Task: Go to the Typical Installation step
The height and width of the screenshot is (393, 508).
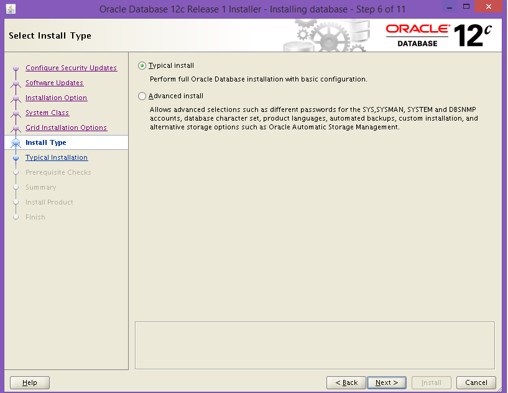Action: click(57, 157)
